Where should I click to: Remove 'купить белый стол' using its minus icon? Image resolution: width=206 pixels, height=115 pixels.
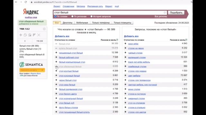click(x=56, y=48)
